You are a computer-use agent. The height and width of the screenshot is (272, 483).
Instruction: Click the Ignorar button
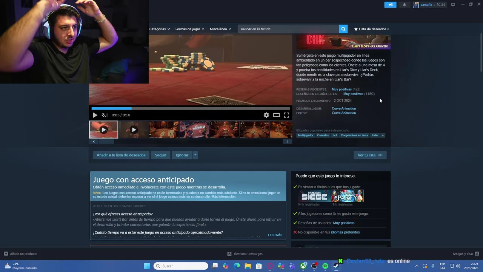[x=182, y=155]
